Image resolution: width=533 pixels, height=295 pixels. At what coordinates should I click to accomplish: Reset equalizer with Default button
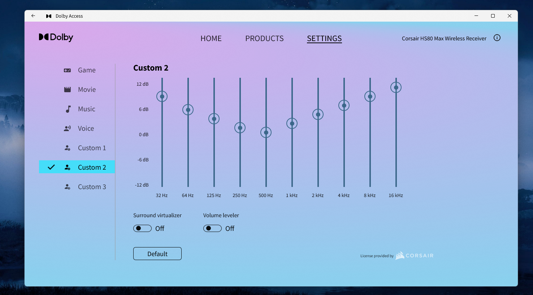[157, 254]
